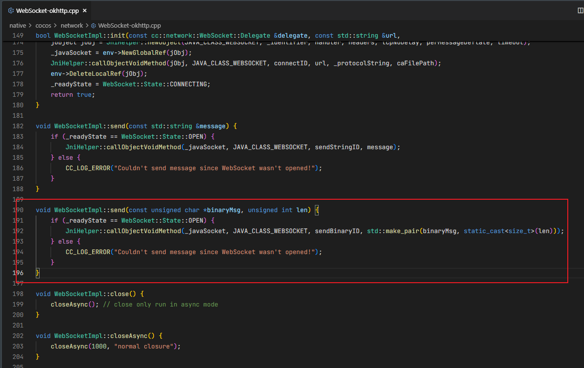Select the WebSocket-okhttp.cpp editor tab
Screen dimensions: 584x368
pyautogui.click(x=48, y=10)
